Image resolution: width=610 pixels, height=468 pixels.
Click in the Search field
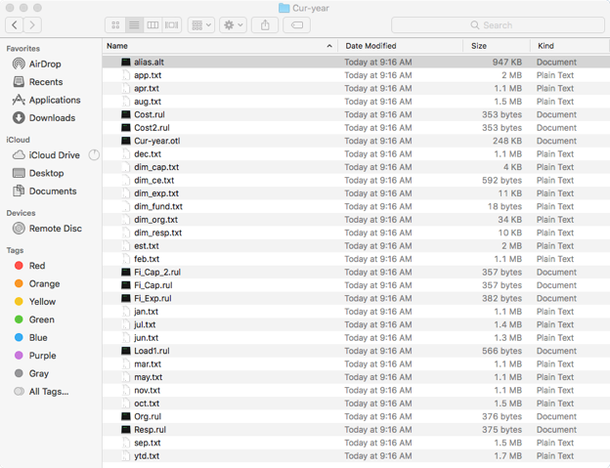(498, 25)
